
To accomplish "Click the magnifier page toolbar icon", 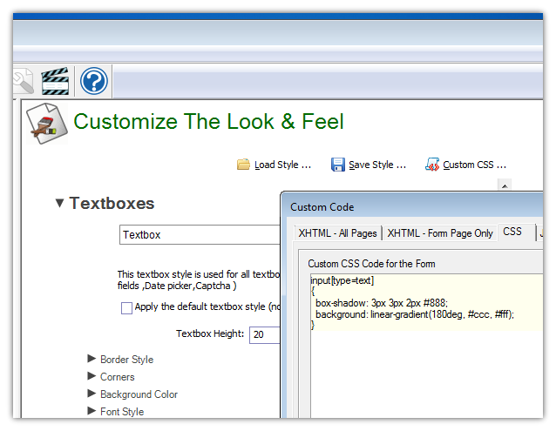I will tap(24, 81).
